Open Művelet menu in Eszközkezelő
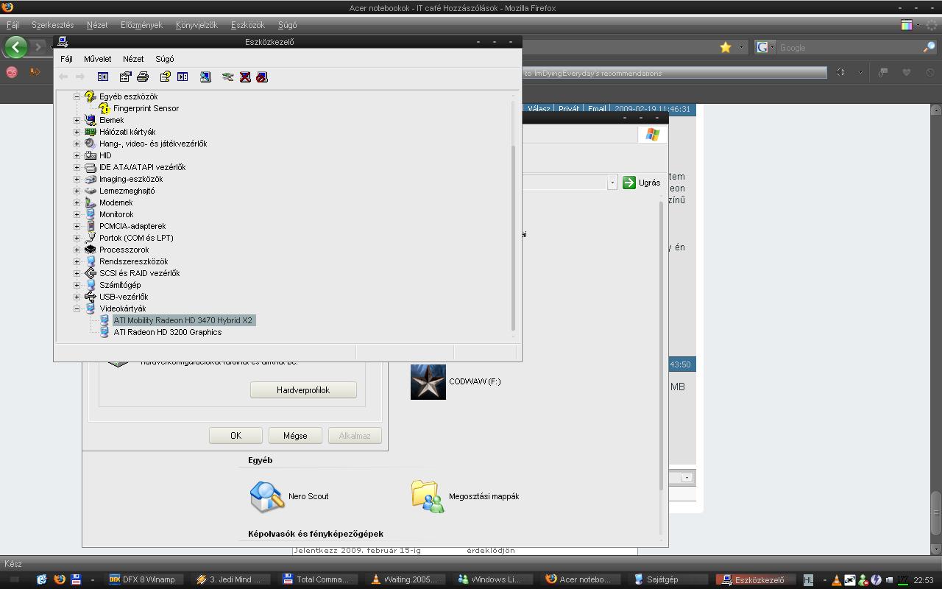The image size is (942, 589). pyautogui.click(x=97, y=59)
